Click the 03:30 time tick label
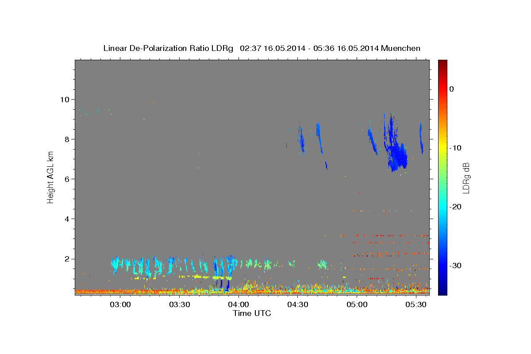The height and width of the screenshot is (354, 531). coord(179,304)
